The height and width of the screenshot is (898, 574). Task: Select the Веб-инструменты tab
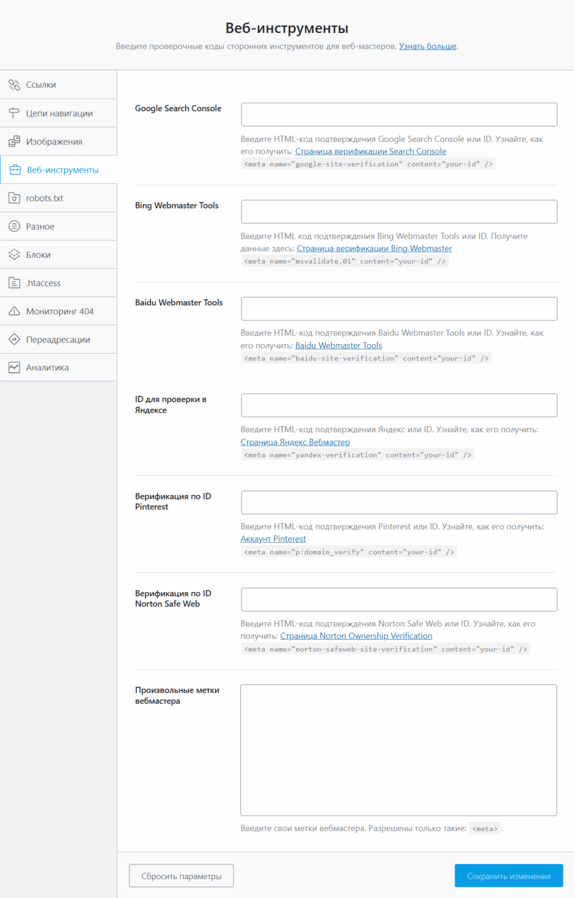[x=62, y=170]
